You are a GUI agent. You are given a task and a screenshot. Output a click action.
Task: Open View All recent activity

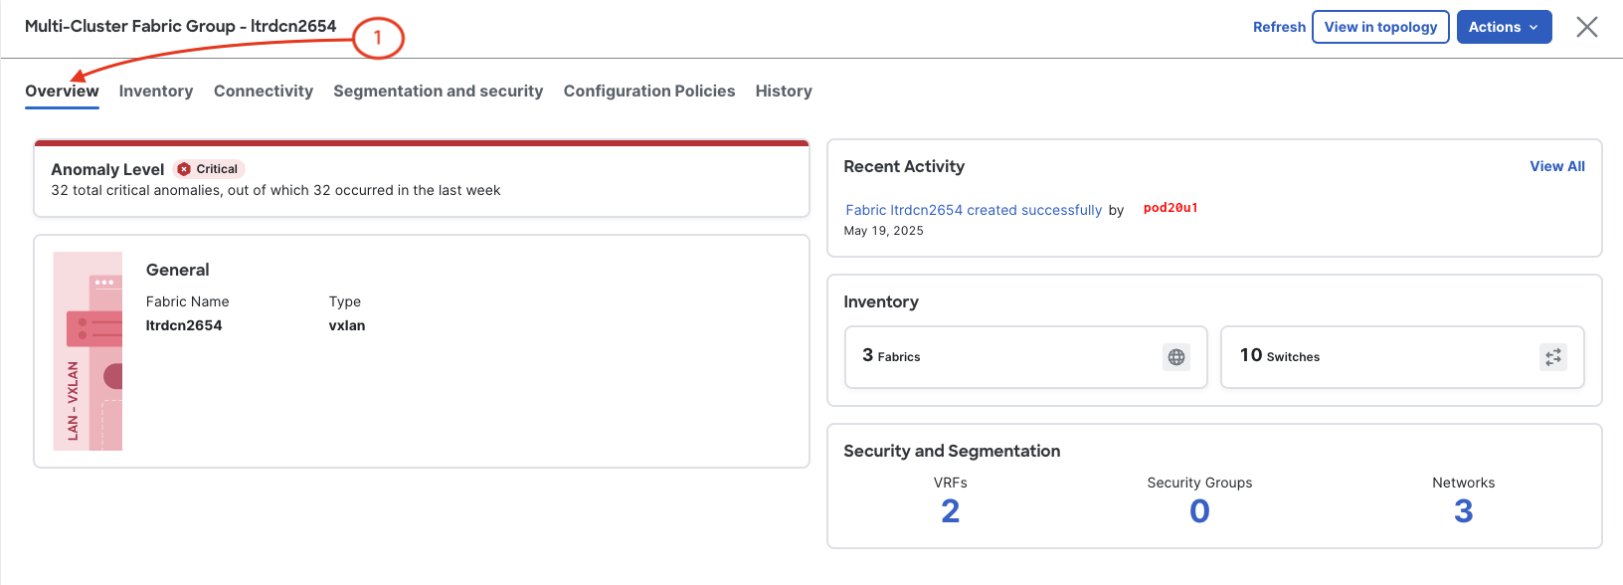coord(1556,166)
